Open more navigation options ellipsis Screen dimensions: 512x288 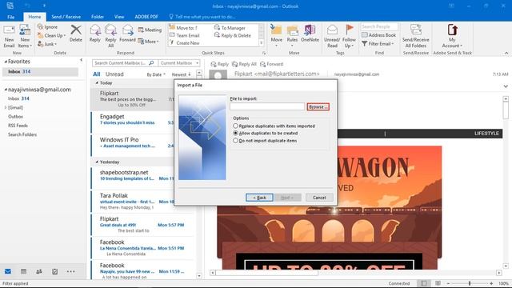coord(70,271)
